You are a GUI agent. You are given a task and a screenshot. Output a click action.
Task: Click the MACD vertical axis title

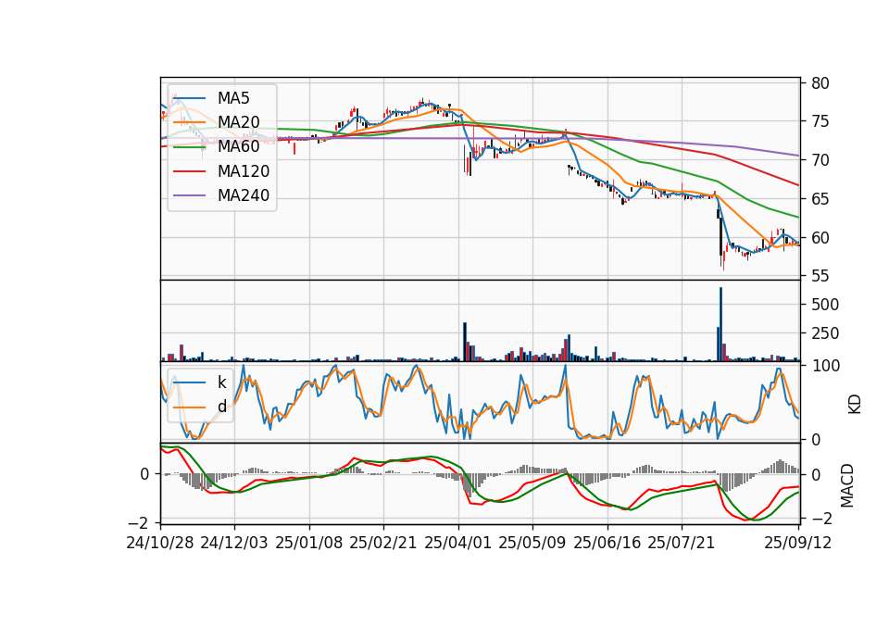(847, 486)
